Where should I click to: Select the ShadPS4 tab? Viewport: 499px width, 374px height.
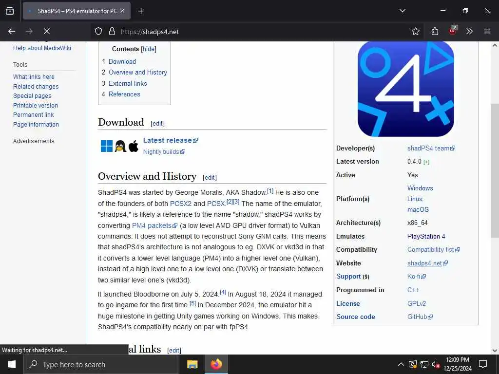click(x=77, y=11)
